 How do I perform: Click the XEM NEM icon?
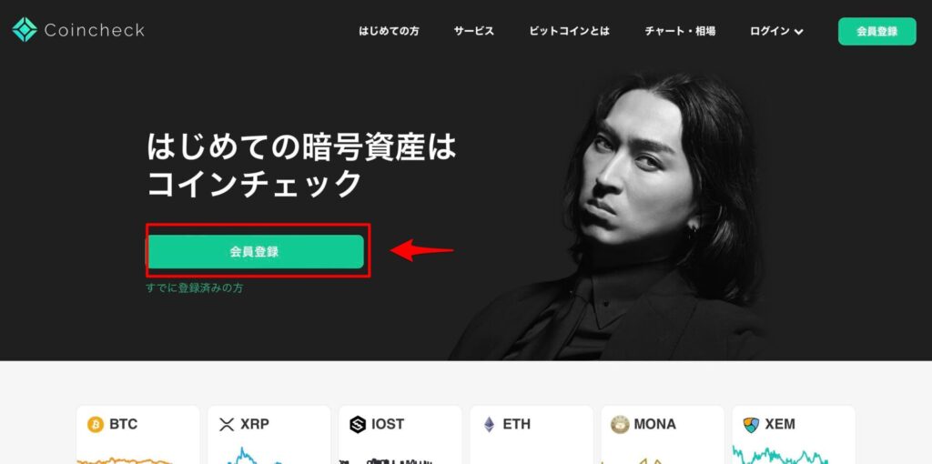tap(751, 424)
